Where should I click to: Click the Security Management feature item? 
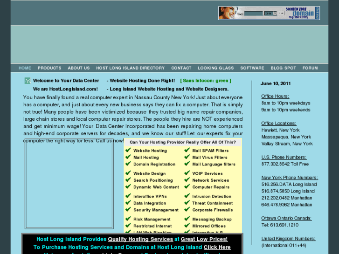(156, 210)
